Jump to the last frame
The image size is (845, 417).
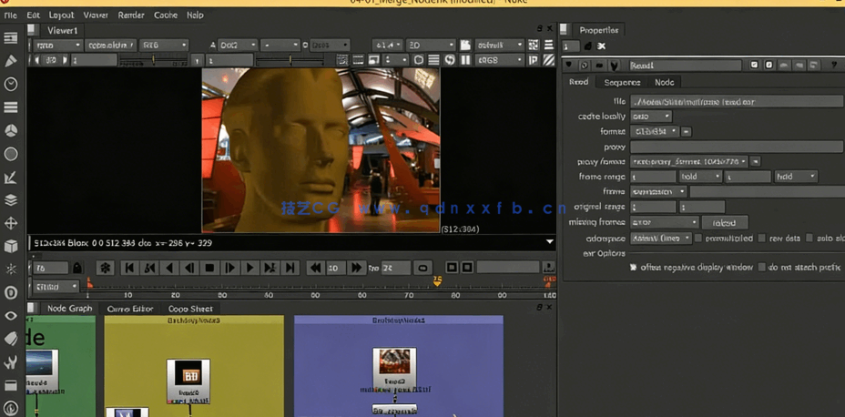tap(290, 268)
